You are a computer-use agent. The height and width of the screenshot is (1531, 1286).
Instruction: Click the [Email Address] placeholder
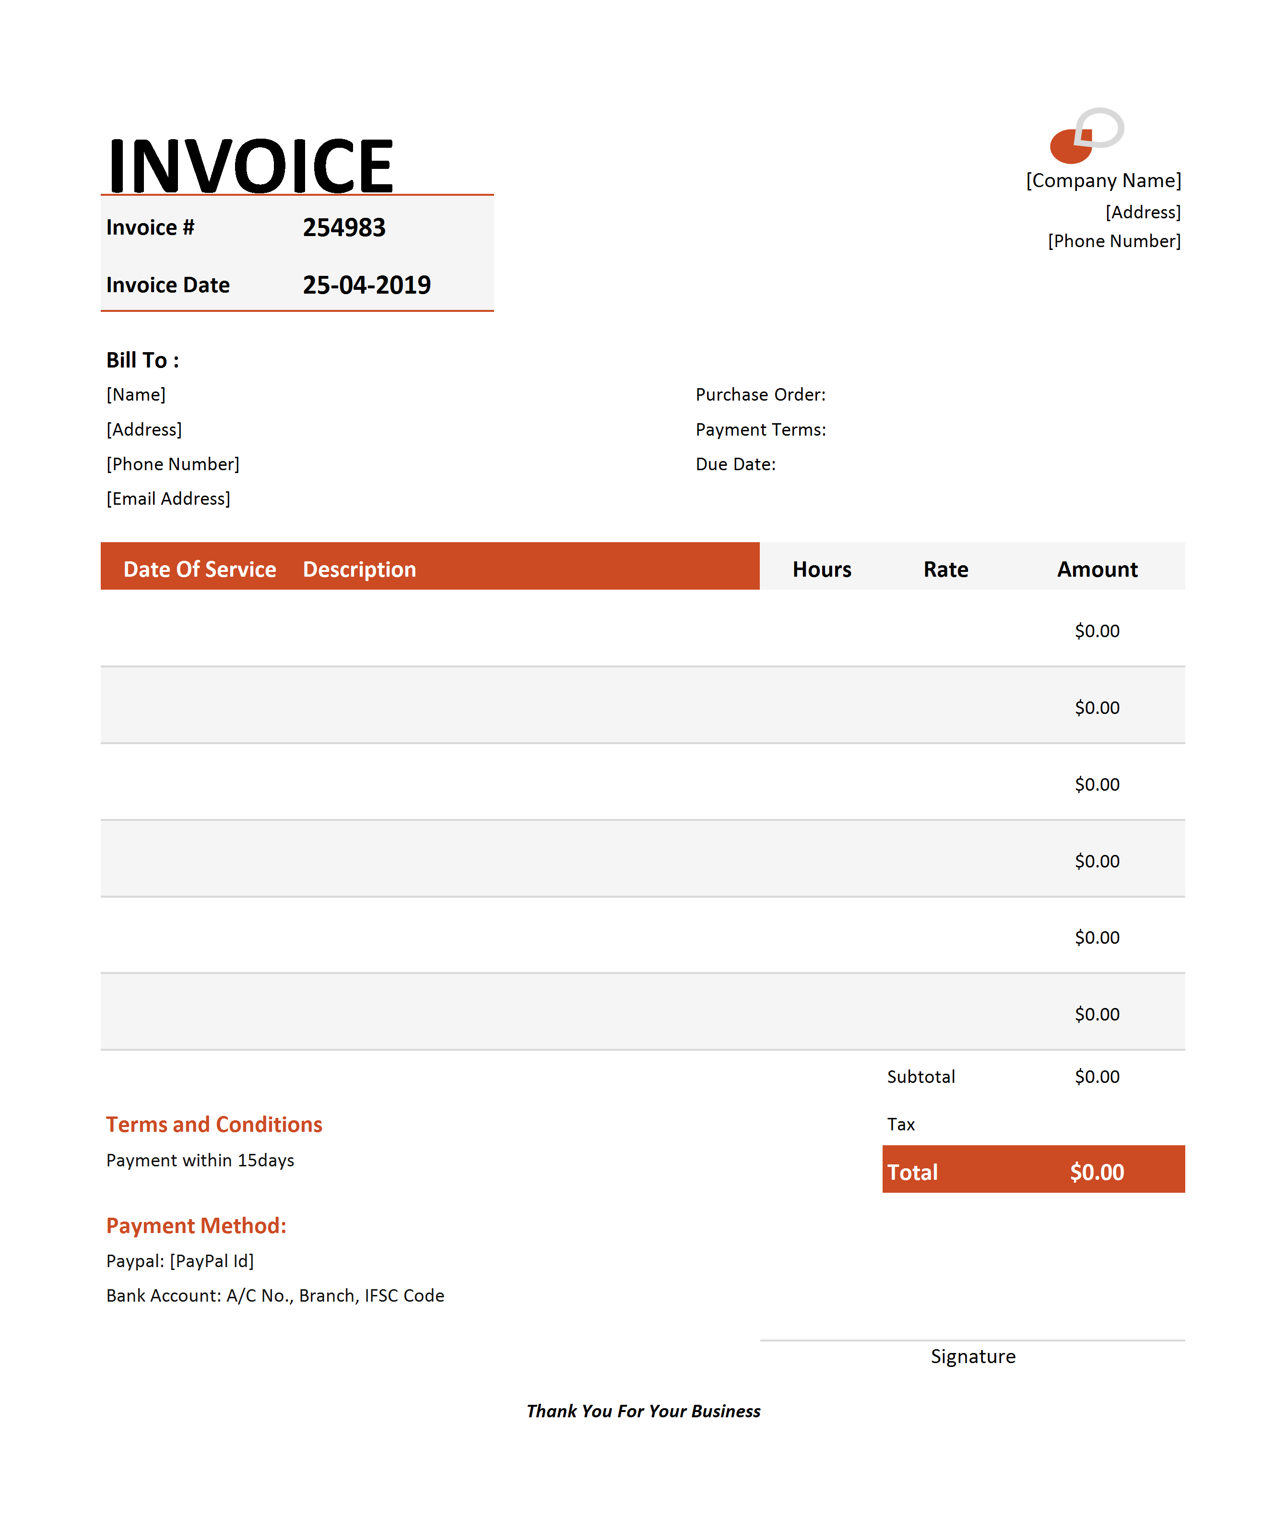[168, 498]
